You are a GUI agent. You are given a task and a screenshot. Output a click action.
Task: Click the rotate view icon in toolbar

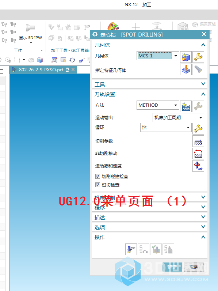pyautogui.click(x=72, y=60)
